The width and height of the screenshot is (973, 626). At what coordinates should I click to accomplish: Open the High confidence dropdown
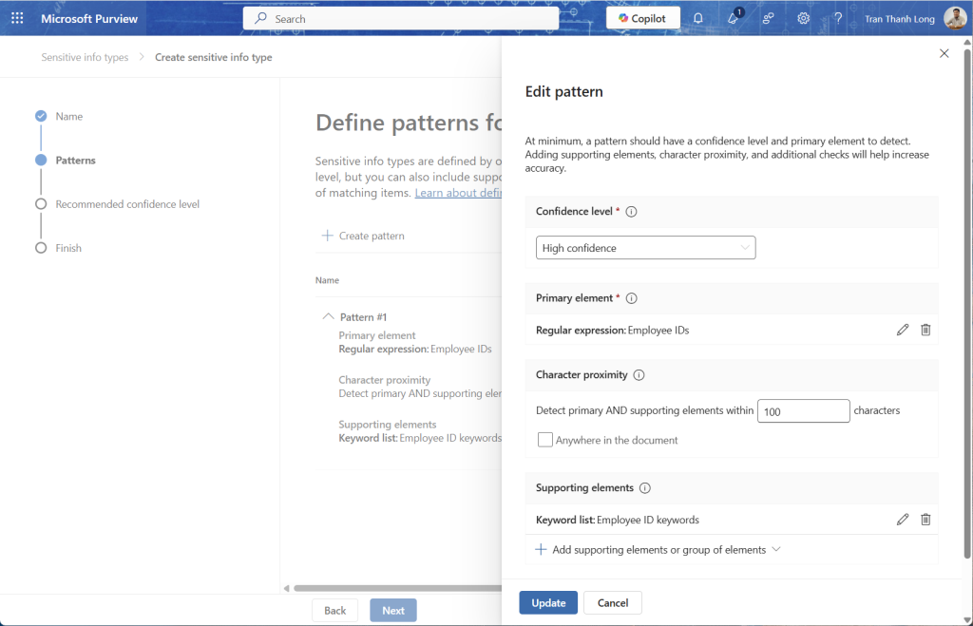click(645, 248)
